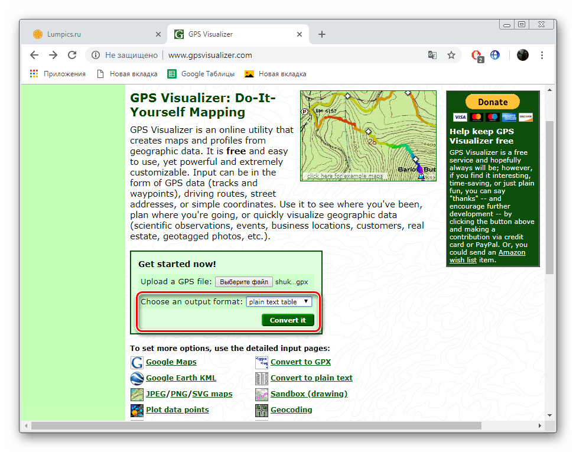Viewport: 576px width, 452px height.
Task: Click the vertical scrollbar up arrow
Action: coord(549,90)
